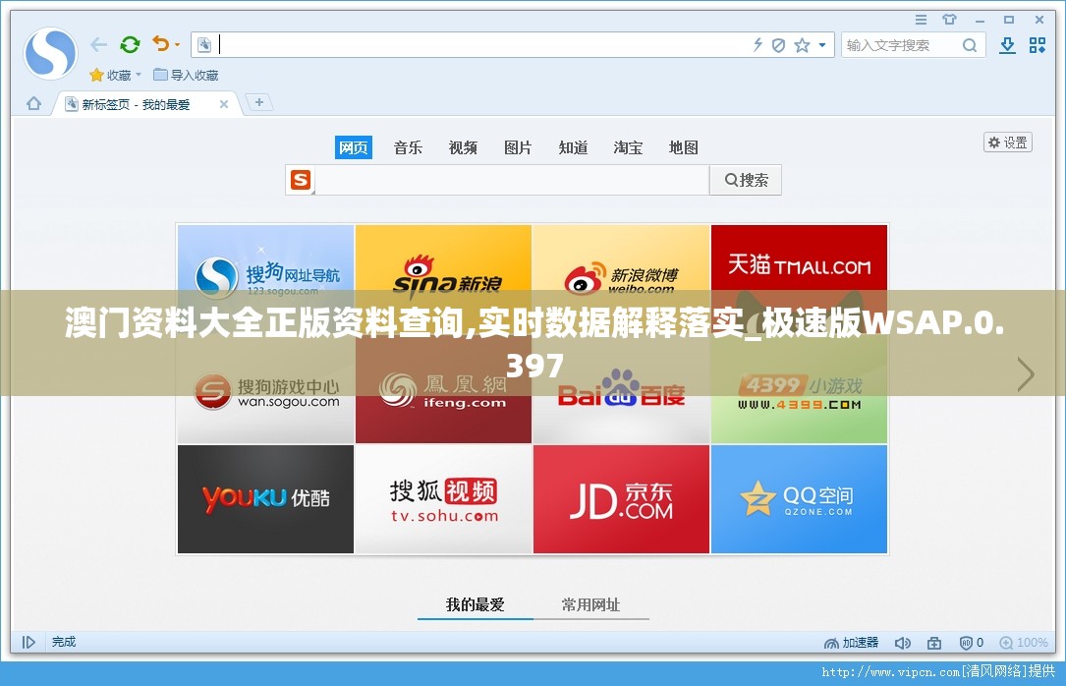This screenshot has height=686, width=1066.
Task: Go to next tiles page arrow
Action: coord(1025,374)
